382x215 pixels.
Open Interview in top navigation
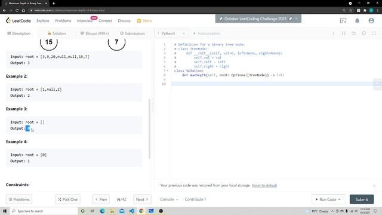[85, 21]
